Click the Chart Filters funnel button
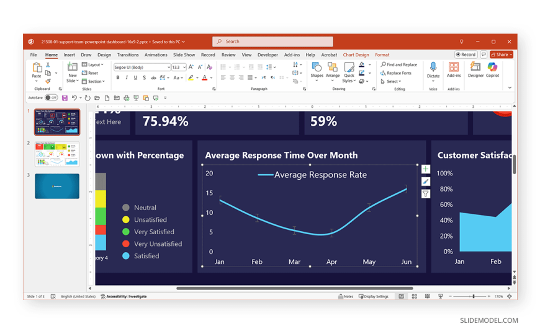Screen dimensions: 540x334 click(x=426, y=194)
